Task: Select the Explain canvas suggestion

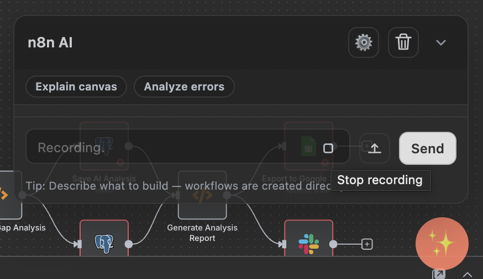Action: [76, 87]
